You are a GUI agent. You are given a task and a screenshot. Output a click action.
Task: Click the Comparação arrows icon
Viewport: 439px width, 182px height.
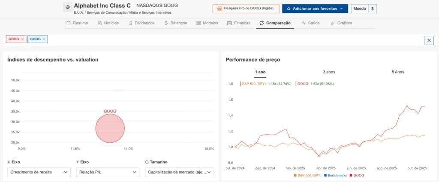click(262, 23)
